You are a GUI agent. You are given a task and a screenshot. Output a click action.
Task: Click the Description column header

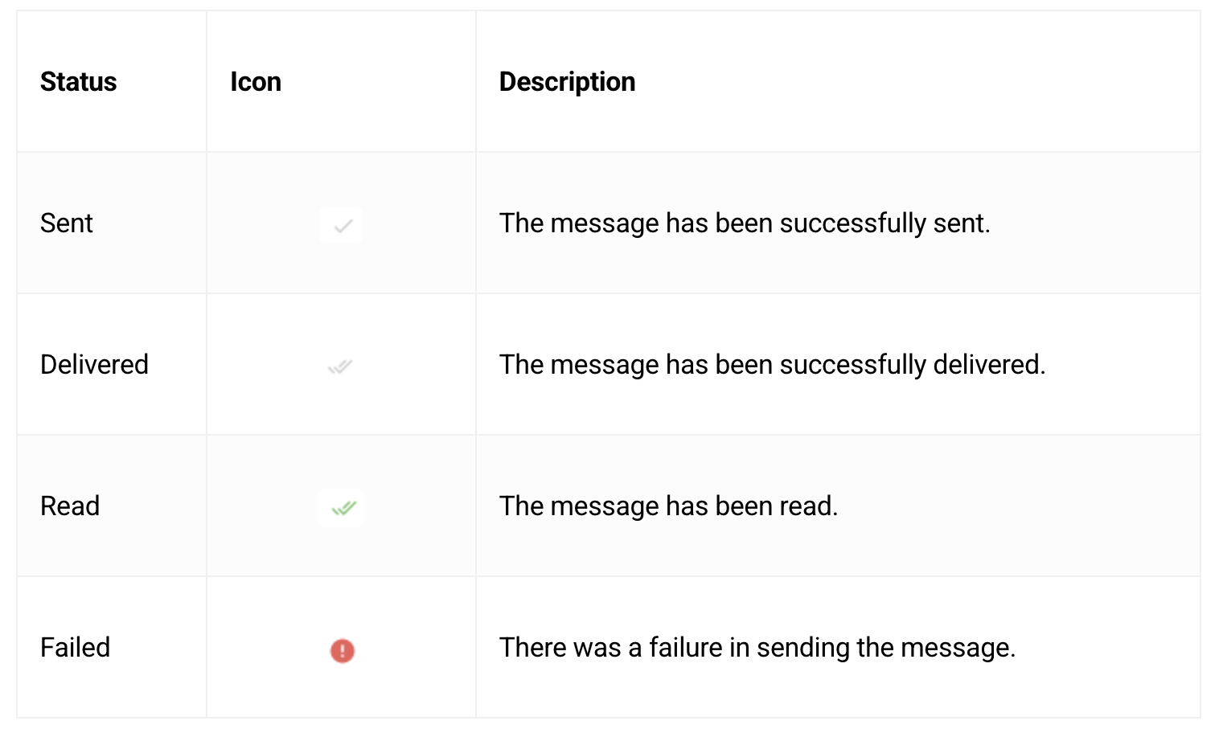pyautogui.click(x=567, y=82)
